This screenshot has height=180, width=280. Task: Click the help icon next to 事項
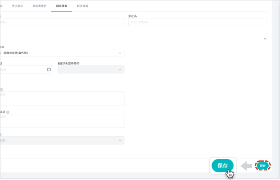8,112
